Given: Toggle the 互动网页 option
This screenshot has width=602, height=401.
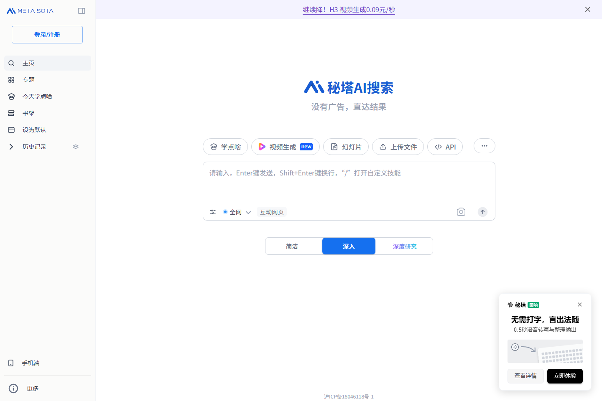Looking at the screenshot, I should (272, 212).
